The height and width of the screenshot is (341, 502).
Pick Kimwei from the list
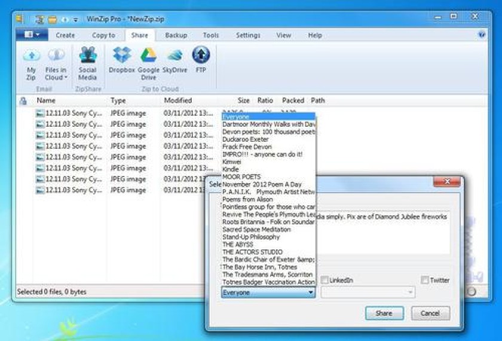point(268,162)
